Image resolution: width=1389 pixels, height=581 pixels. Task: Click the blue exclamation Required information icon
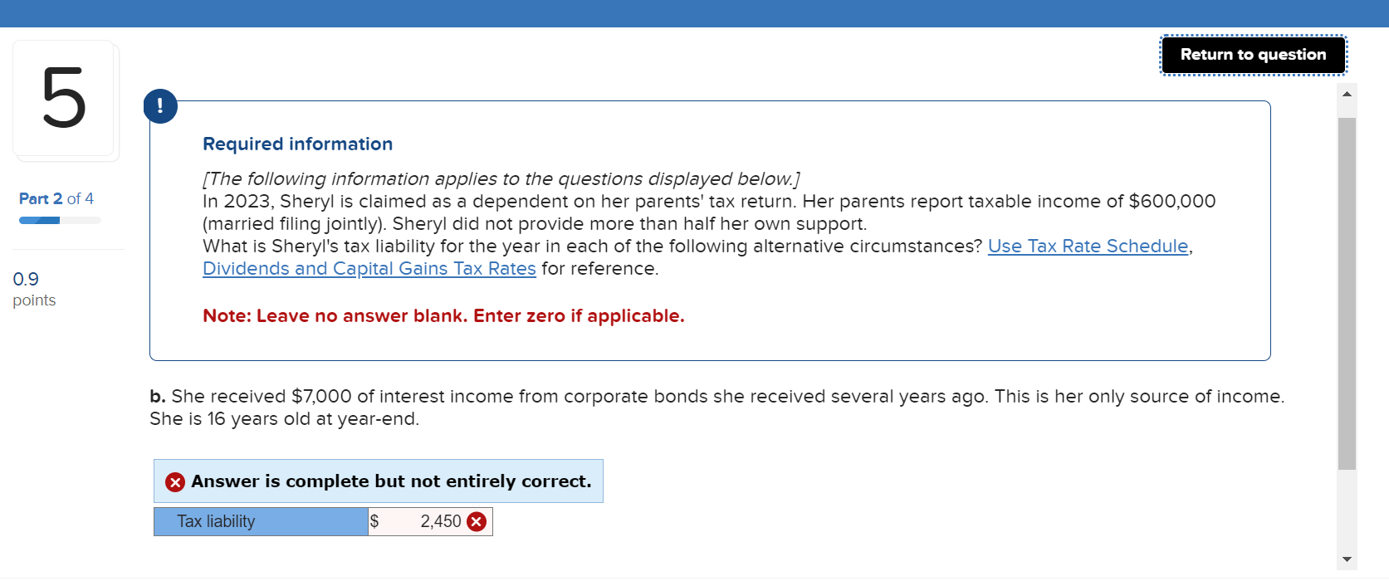click(159, 105)
